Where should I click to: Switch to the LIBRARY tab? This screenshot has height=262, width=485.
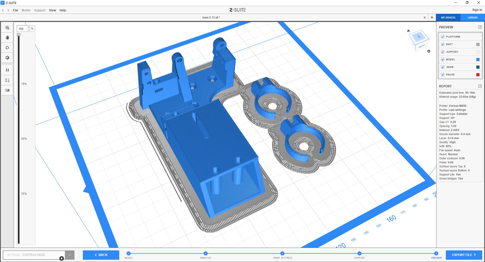473,18
